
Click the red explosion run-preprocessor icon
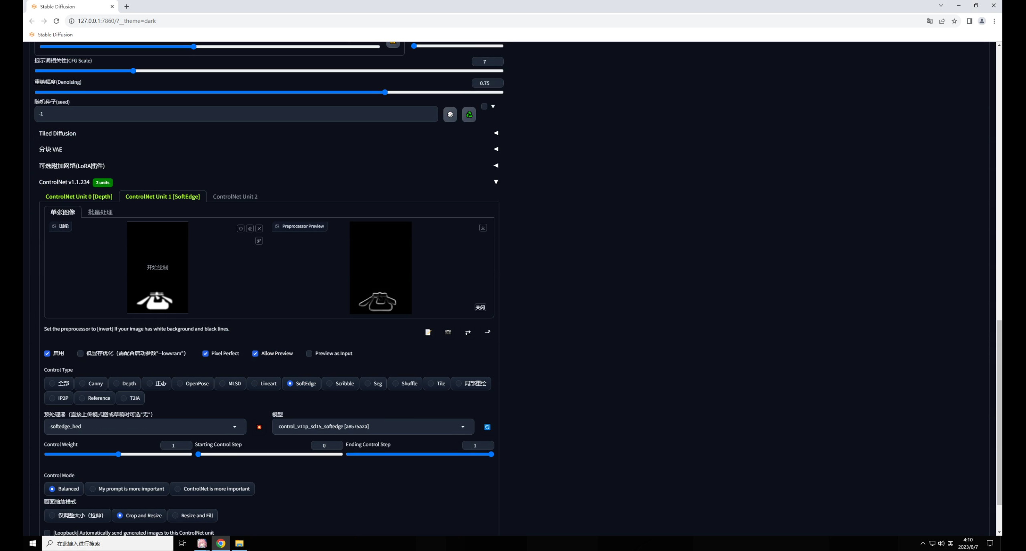click(x=259, y=427)
